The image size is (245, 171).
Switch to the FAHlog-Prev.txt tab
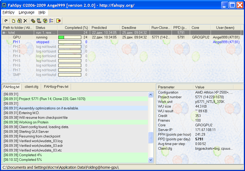(56, 87)
